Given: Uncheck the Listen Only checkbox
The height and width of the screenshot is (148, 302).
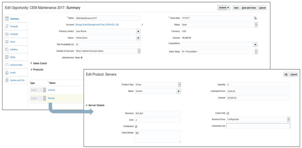Looking at the screenshot, I should coord(228,113).
